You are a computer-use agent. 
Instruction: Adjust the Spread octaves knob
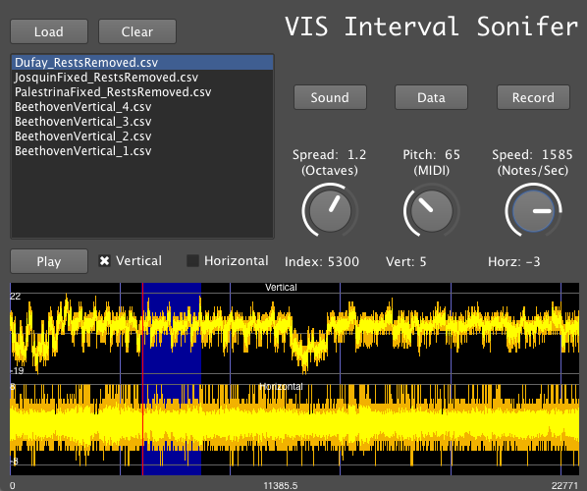point(330,210)
